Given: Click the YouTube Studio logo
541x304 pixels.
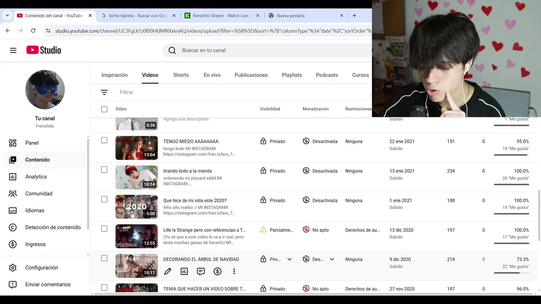Looking at the screenshot, I should point(44,50).
